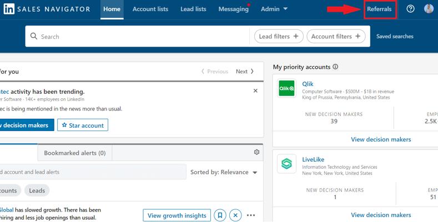Open Sorted by Relevance dropdown

coord(224,172)
